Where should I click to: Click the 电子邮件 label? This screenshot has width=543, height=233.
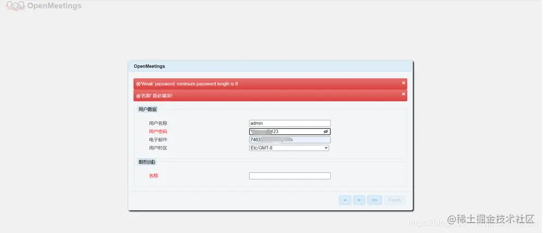click(158, 140)
